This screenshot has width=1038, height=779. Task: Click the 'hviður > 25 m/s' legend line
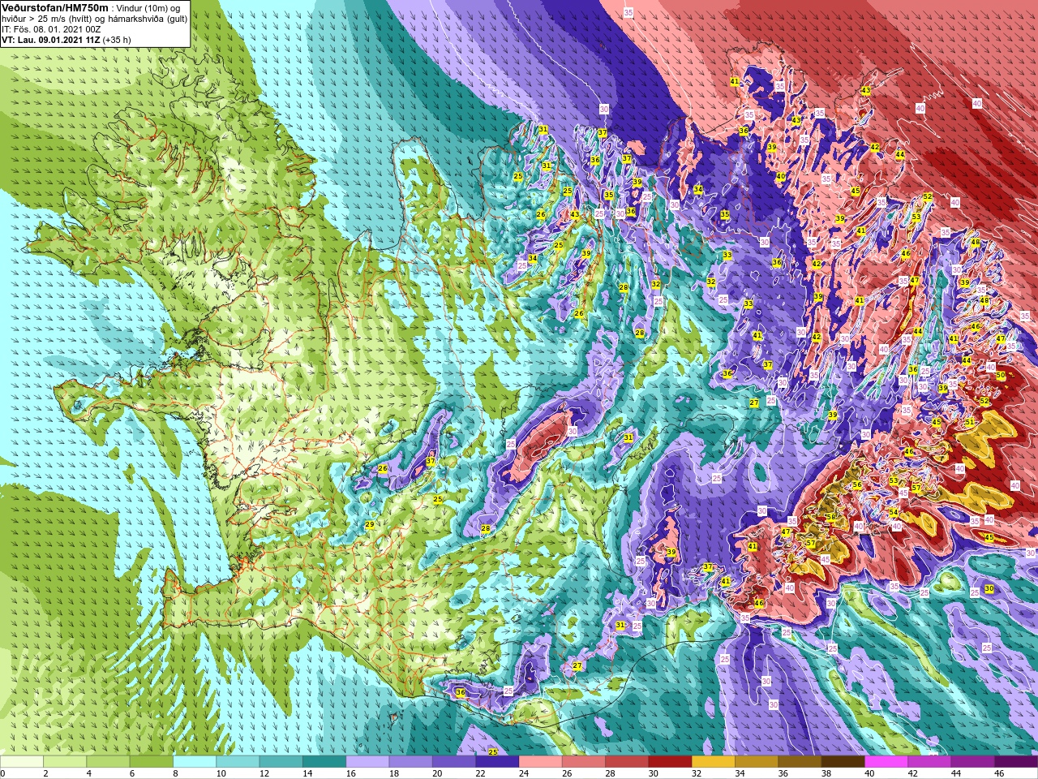95,18
